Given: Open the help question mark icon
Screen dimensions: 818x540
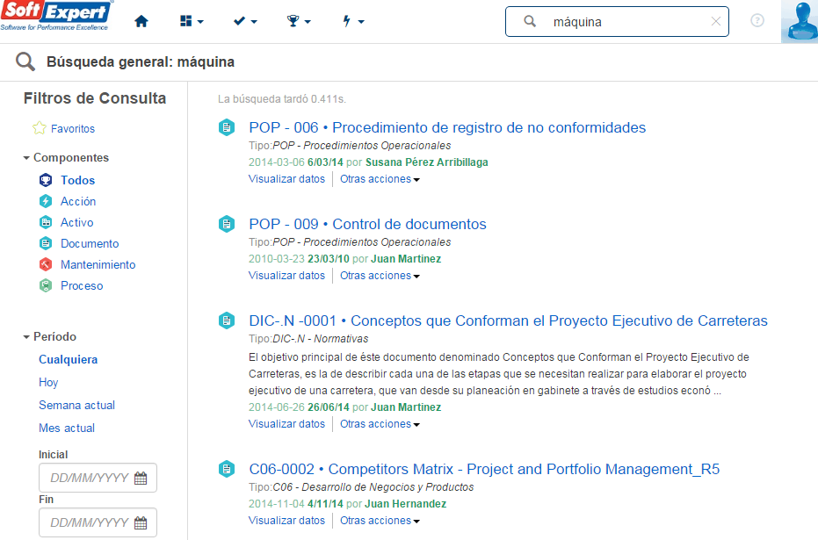Looking at the screenshot, I should pyautogui.click(x=757, y=21).
